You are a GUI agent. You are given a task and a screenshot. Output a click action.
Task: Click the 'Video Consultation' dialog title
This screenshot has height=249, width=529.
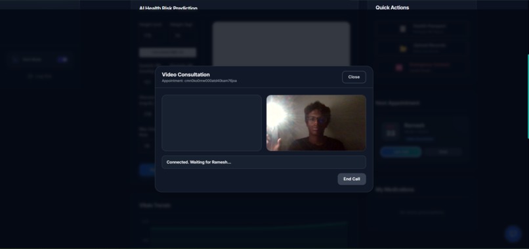[x=186, y=75]
